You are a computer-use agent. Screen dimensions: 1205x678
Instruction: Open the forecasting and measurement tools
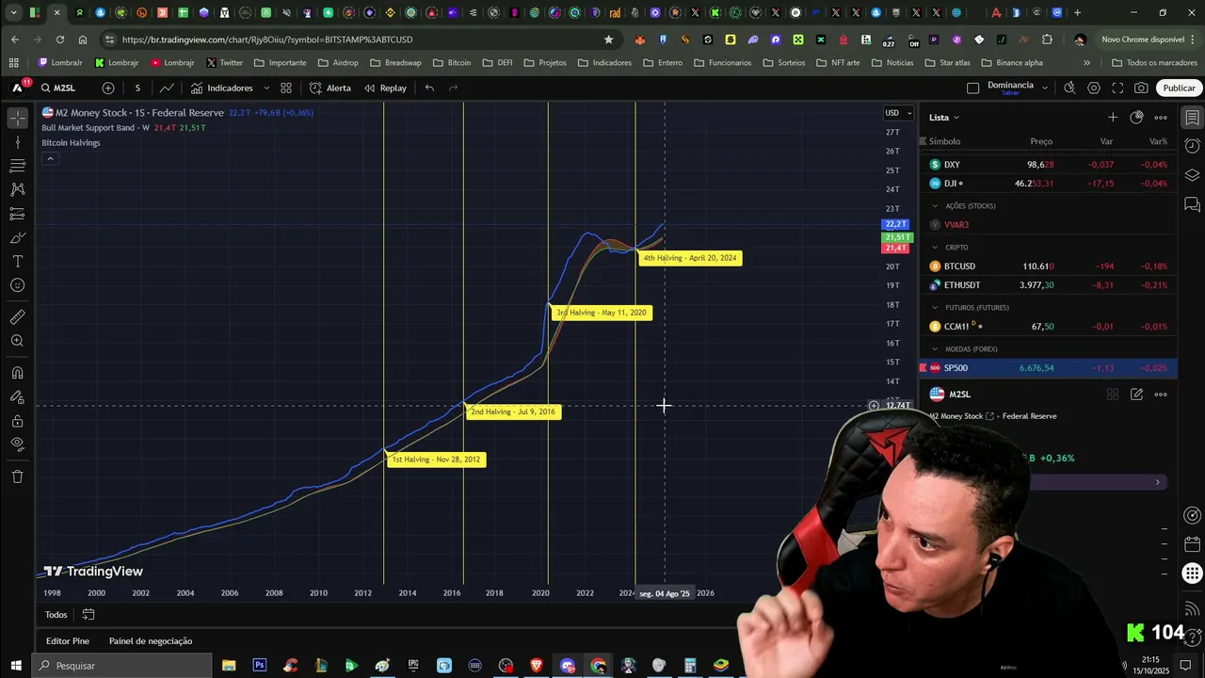(x=17, y=214)
